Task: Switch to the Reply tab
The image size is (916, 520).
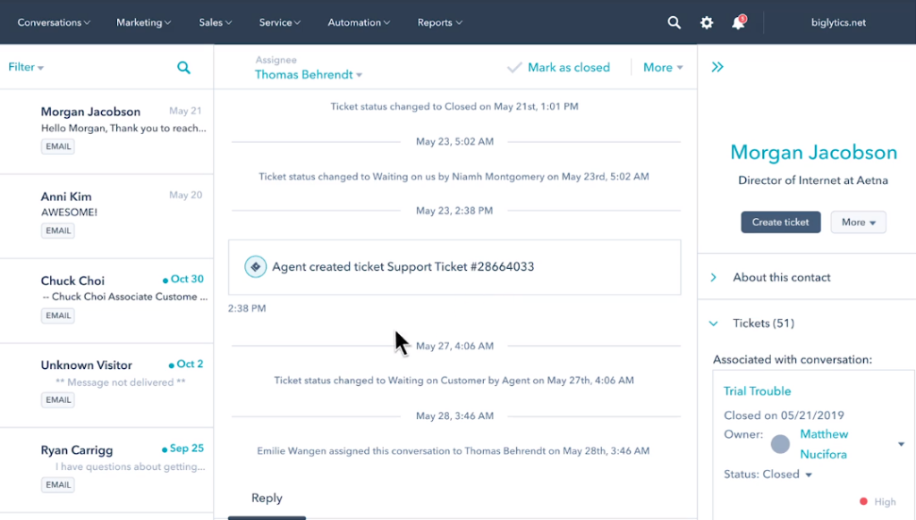Action: click(x=267, y=499)
